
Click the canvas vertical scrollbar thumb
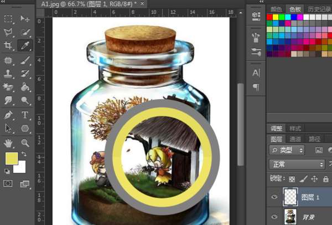point(240,125)
